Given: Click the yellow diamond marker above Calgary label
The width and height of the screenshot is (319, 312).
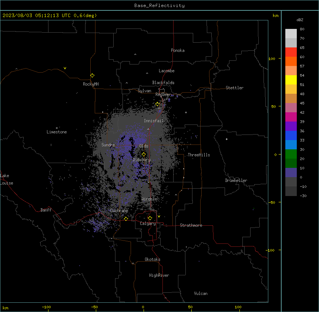Looking at the screenshot, I should tap(150, 218).
